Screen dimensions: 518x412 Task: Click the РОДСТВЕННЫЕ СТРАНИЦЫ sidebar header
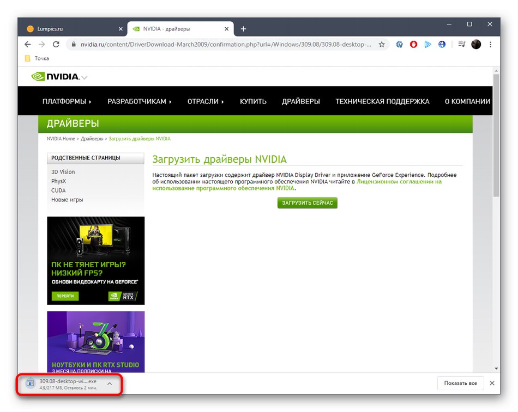point(96,158)
